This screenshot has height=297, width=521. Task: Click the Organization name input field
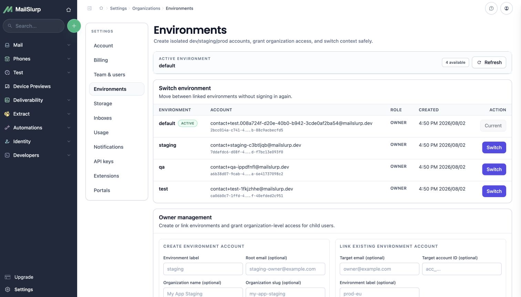[203, 293]
